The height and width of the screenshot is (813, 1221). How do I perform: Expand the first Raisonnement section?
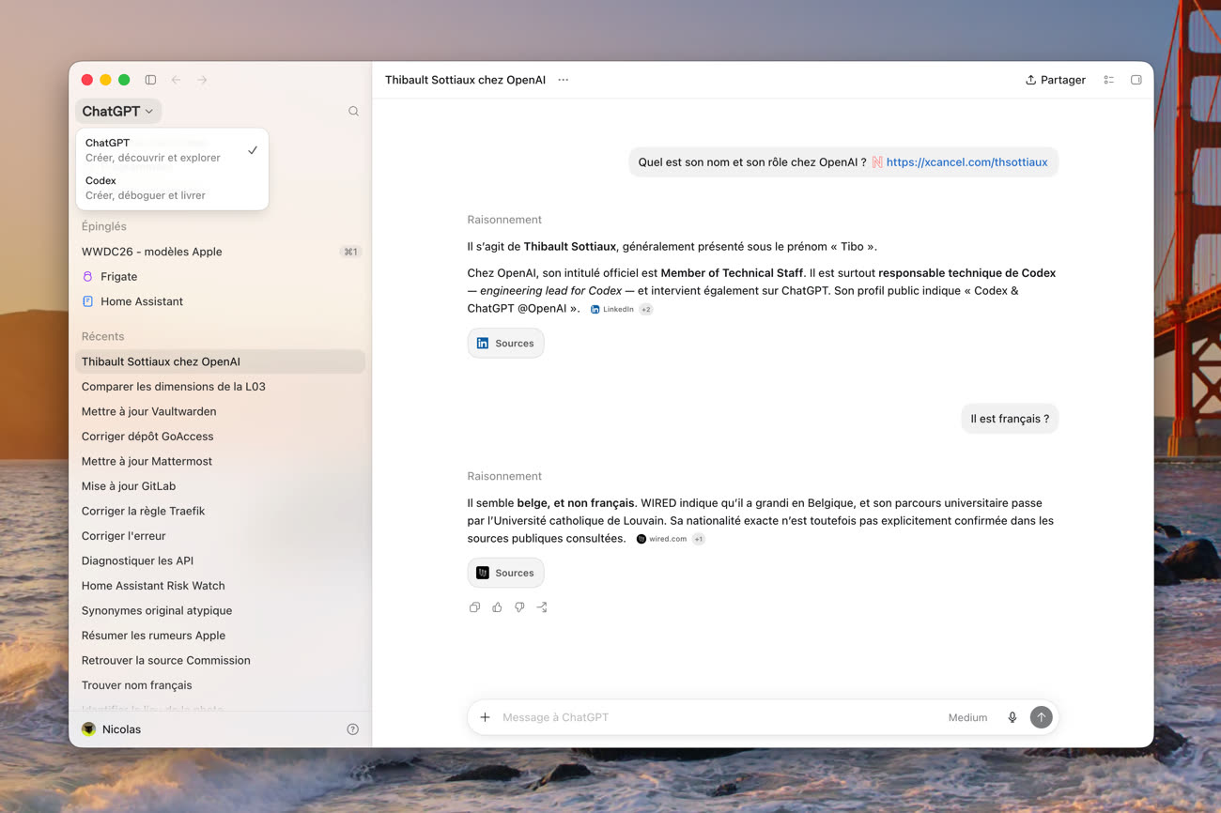coord(504,219)
